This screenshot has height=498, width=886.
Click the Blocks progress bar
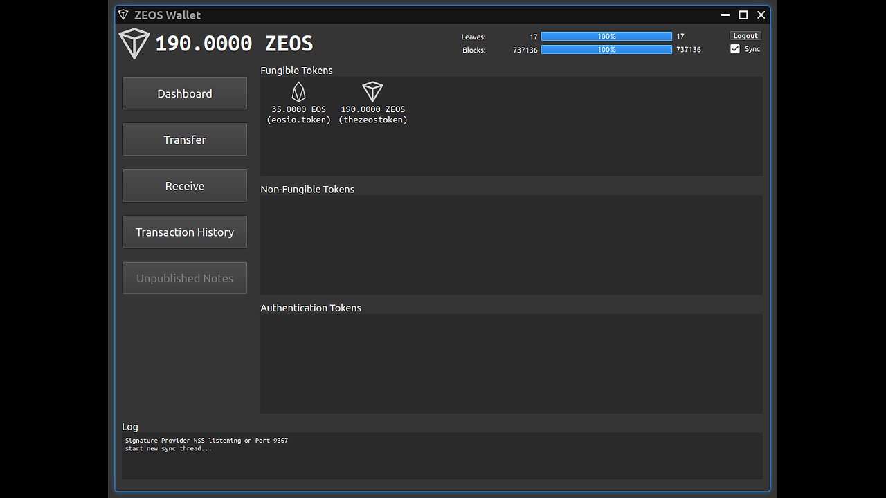coord(606,50)
